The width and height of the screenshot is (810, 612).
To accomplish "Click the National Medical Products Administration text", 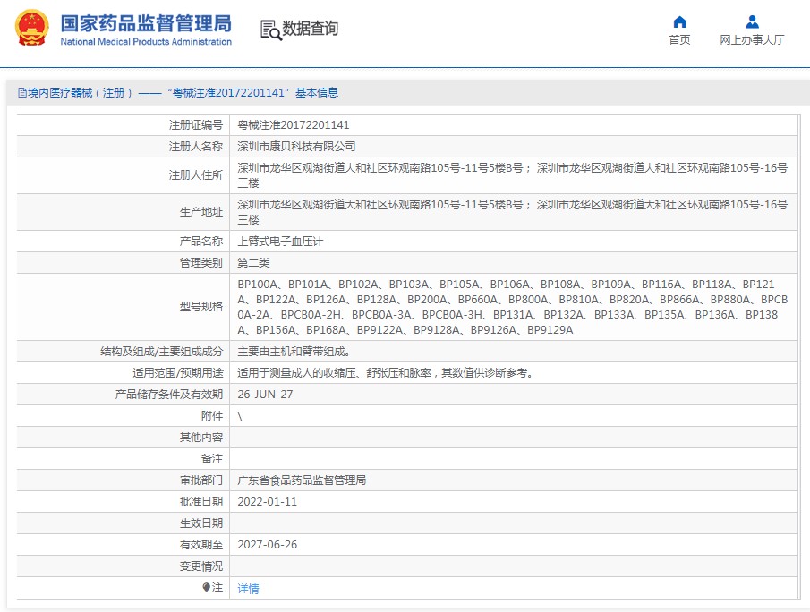I will (x=146, y=42).
